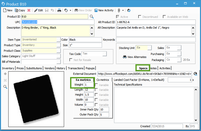201x131 pixels.
Task: Click the open external document globe icon
Action: coord(195,74)
